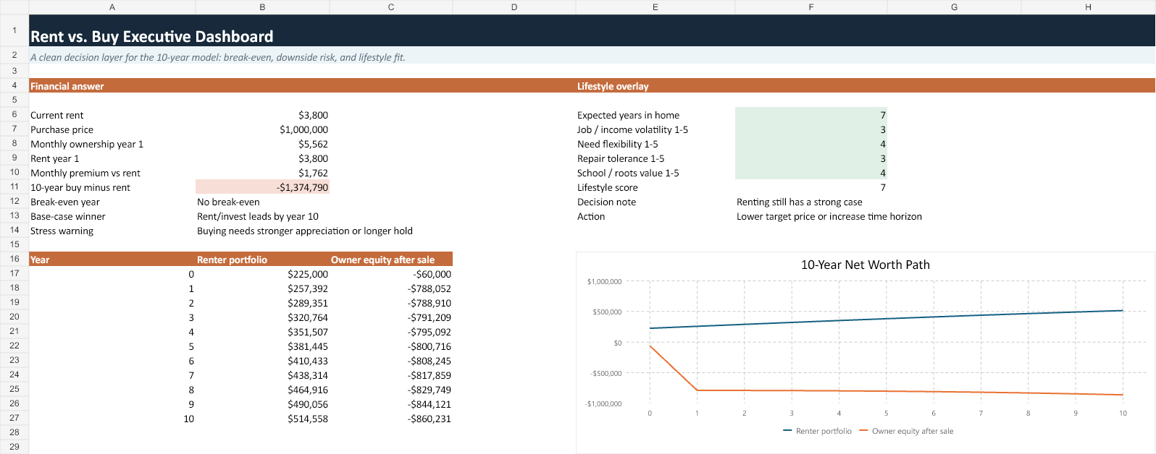Select the $490,056 cell

(x=262, y=404)
